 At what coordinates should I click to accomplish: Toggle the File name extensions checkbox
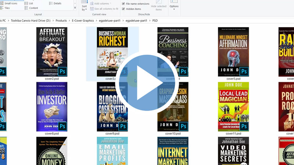tap(123, 4)
